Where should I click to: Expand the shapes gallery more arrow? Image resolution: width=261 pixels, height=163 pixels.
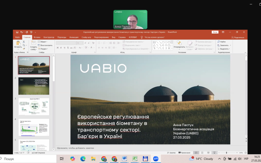point(172,48)
